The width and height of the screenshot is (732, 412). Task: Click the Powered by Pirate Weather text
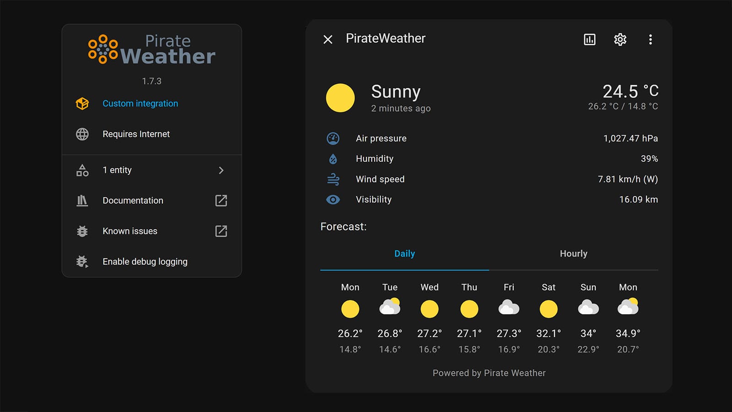pos(489,373)
